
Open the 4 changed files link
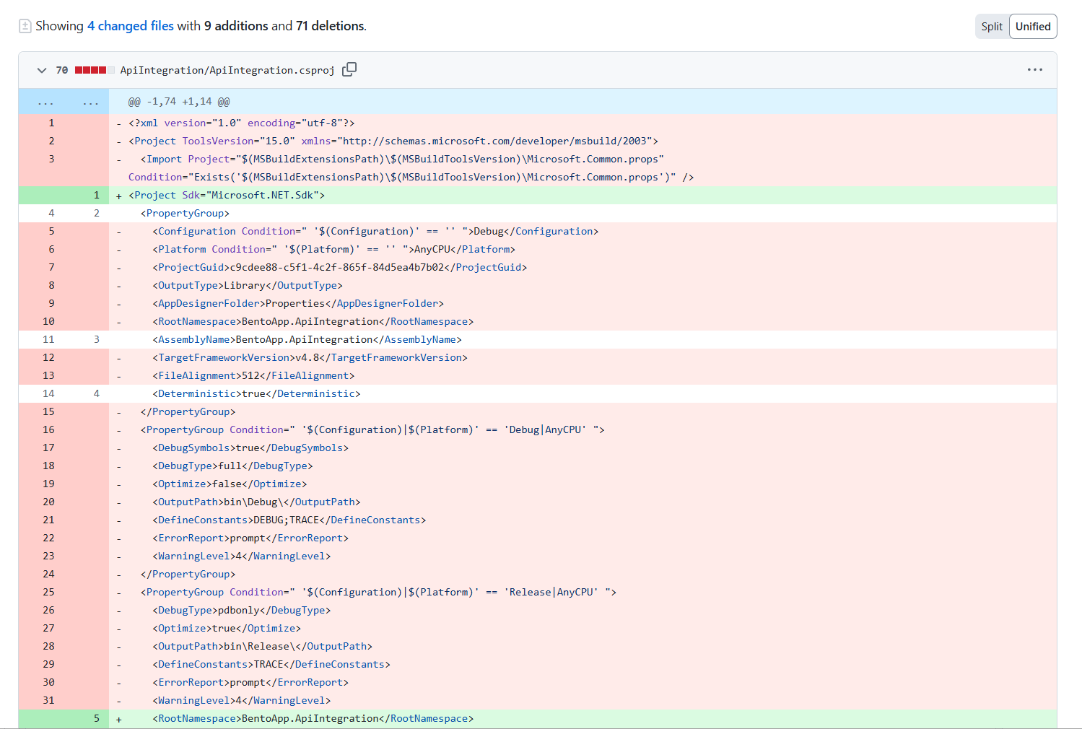131,26
